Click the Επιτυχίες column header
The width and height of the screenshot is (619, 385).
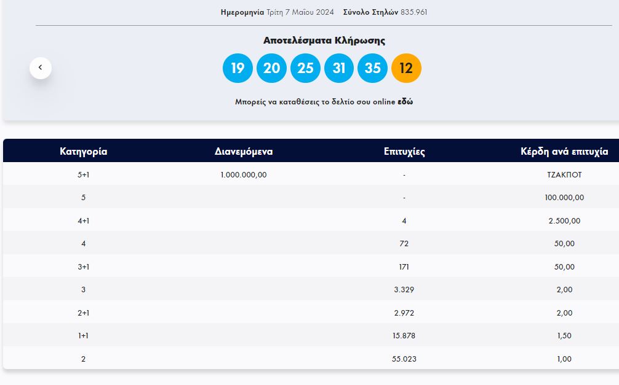[x=404, y=152]
